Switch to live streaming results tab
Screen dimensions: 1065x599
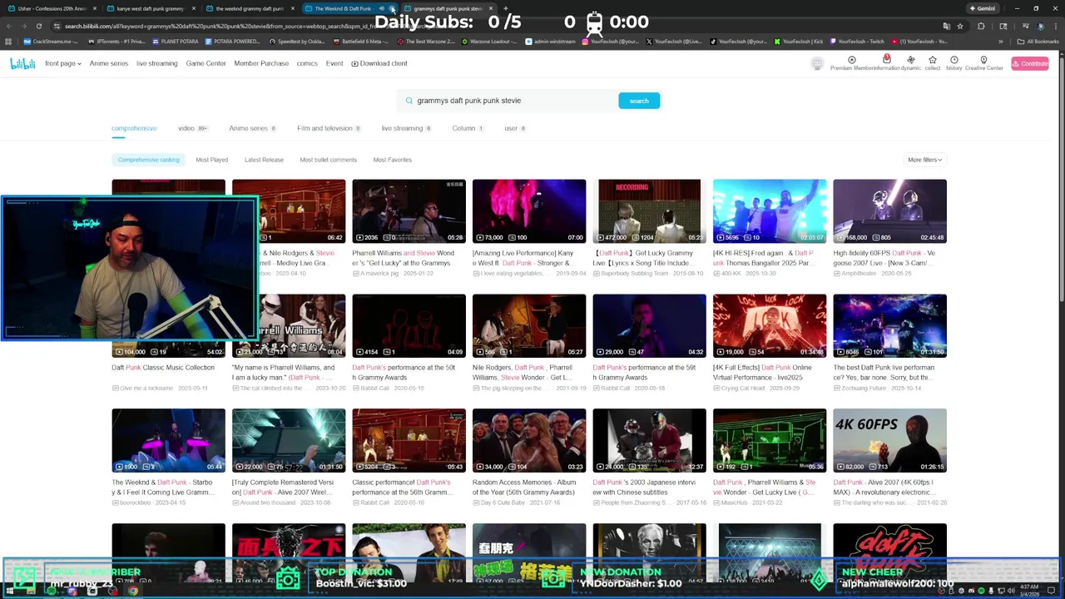[406, 128]
